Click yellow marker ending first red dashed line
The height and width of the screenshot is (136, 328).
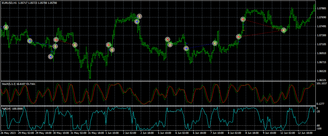[75, 45]
